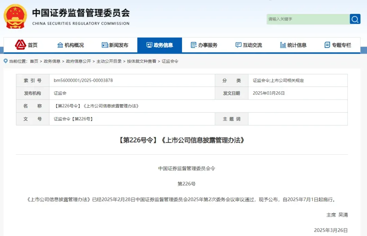The image size is (367, 236).
Task: Click the bar chart icon beside 统计信息
Action: click(x=283, y=45)
